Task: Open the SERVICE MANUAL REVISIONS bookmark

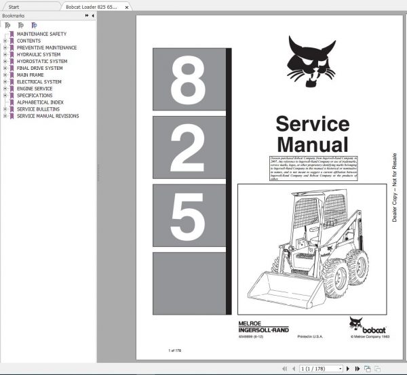Action: (47, 116)
